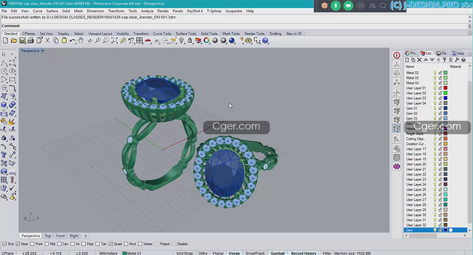Screen dimensions: 473x255
Task: Open a file with the folder icon
Action: click(x=14, y=40)
